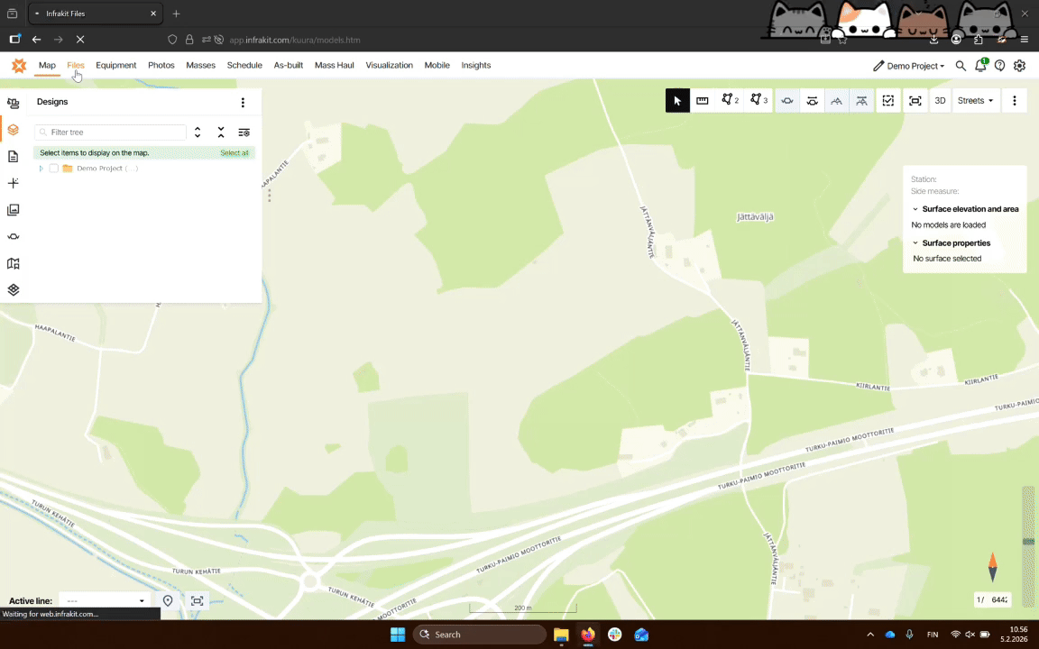Open the Masses tab
This screenshot has height=649, width=1039.
(201, 65)
